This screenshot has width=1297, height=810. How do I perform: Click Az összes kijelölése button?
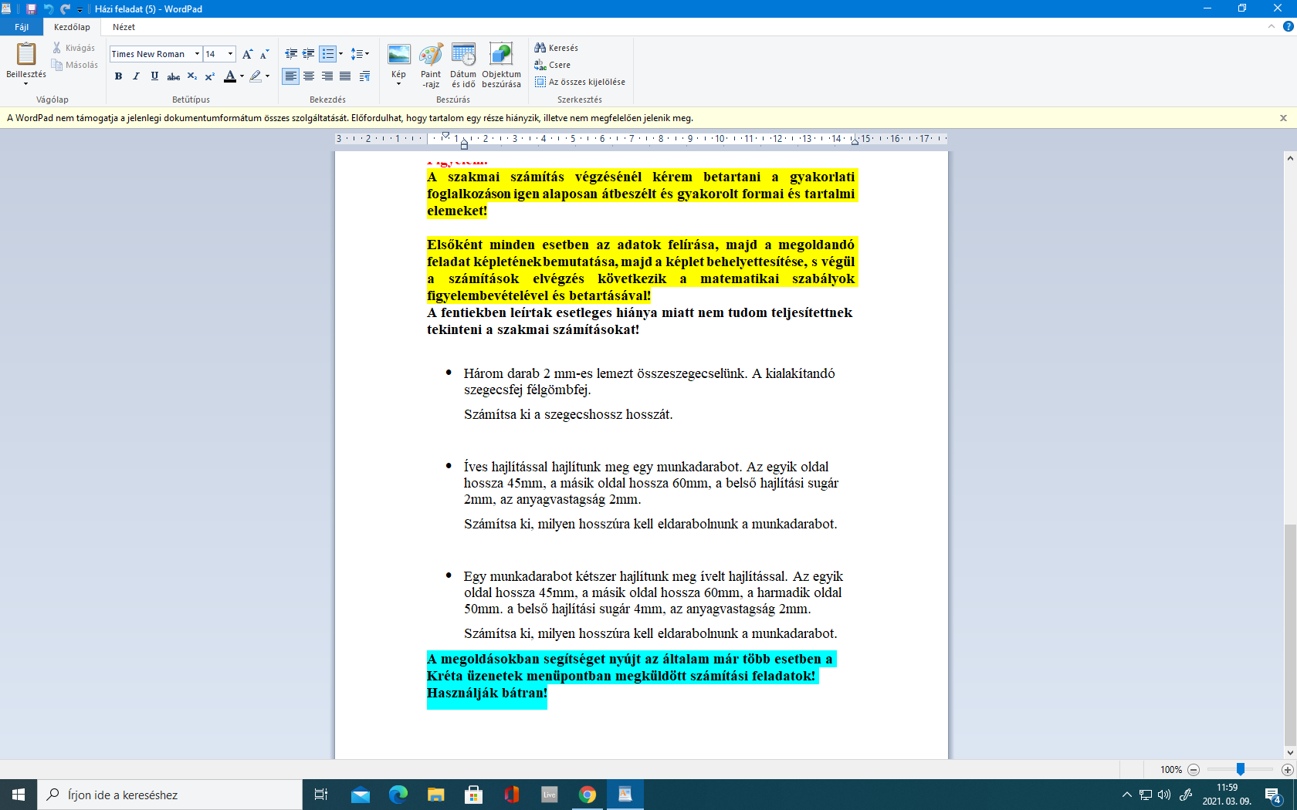coord(581,82)
